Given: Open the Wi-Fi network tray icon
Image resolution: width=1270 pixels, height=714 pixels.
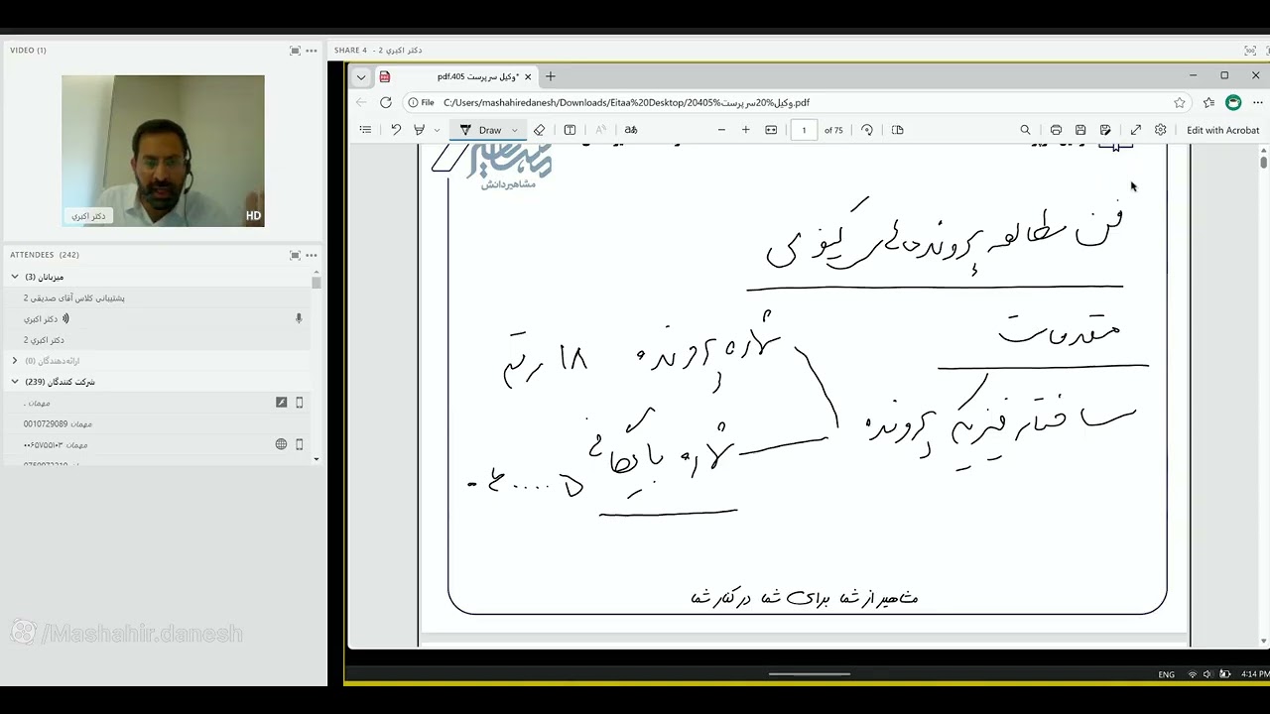Looking at the screenshot, I should click(x=1192, y=674).
